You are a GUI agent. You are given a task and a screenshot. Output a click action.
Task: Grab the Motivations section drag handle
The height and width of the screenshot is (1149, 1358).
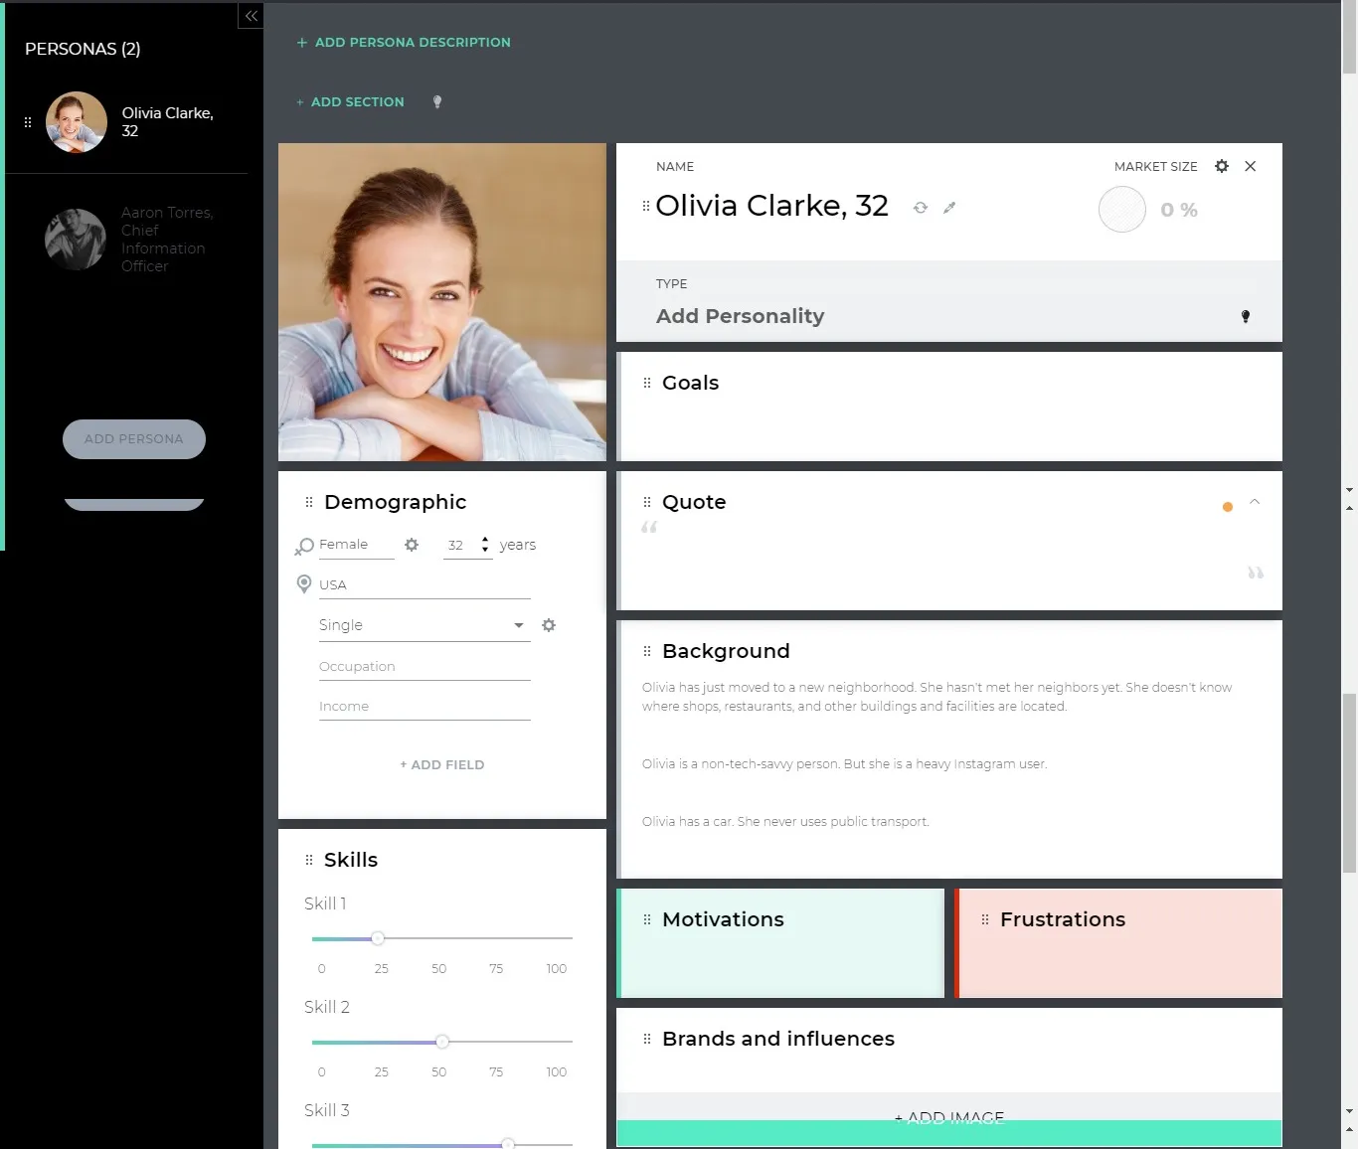click(647, 919)
